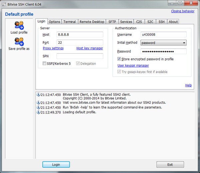Focus the SPN input field

pos(80,56)
